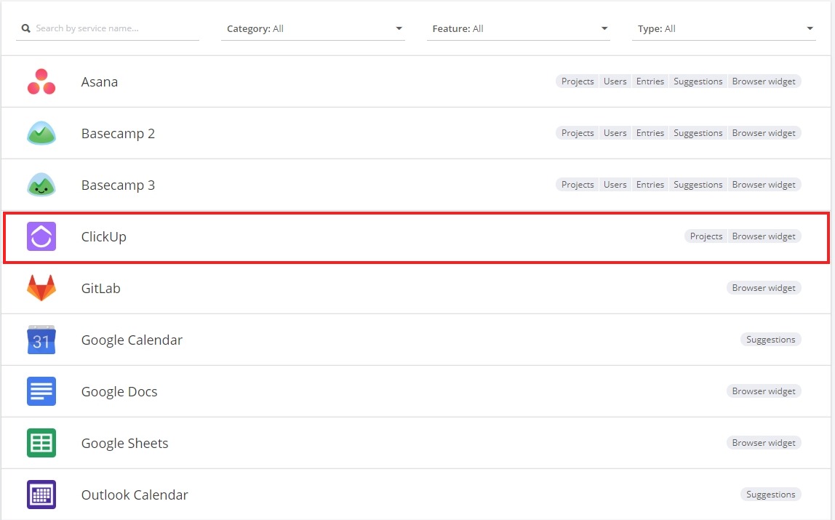Select the Google Sheets name text
Viewport: 835px width, 520px height.
pyautogui.click(x=124, y=444)
